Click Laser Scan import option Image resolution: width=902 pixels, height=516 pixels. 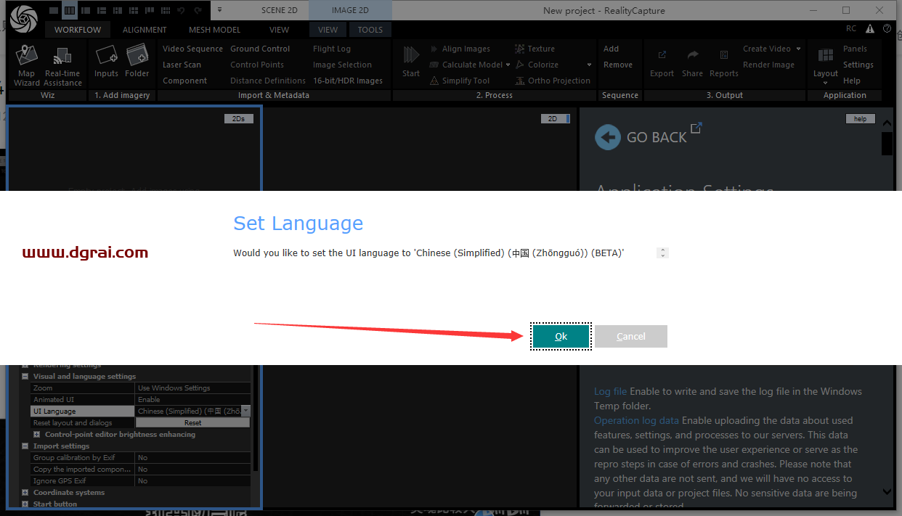pos(182,65)
